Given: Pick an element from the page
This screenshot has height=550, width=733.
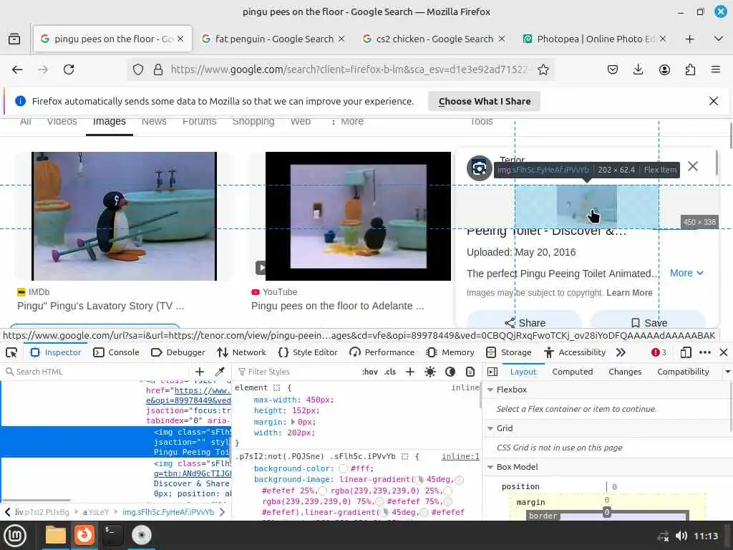Looking at the screenshot, I should 11,352.
